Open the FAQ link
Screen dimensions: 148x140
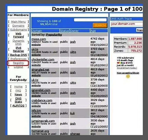pyautogui.click(x=18, y=91)
